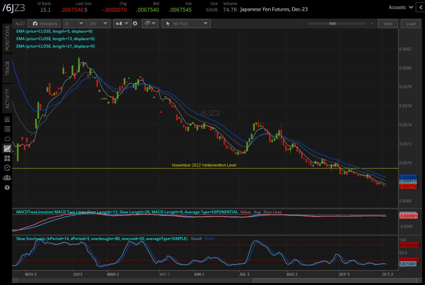Open the Indicators panel
The height and width of the screenshot is (285, 425).
44,24
